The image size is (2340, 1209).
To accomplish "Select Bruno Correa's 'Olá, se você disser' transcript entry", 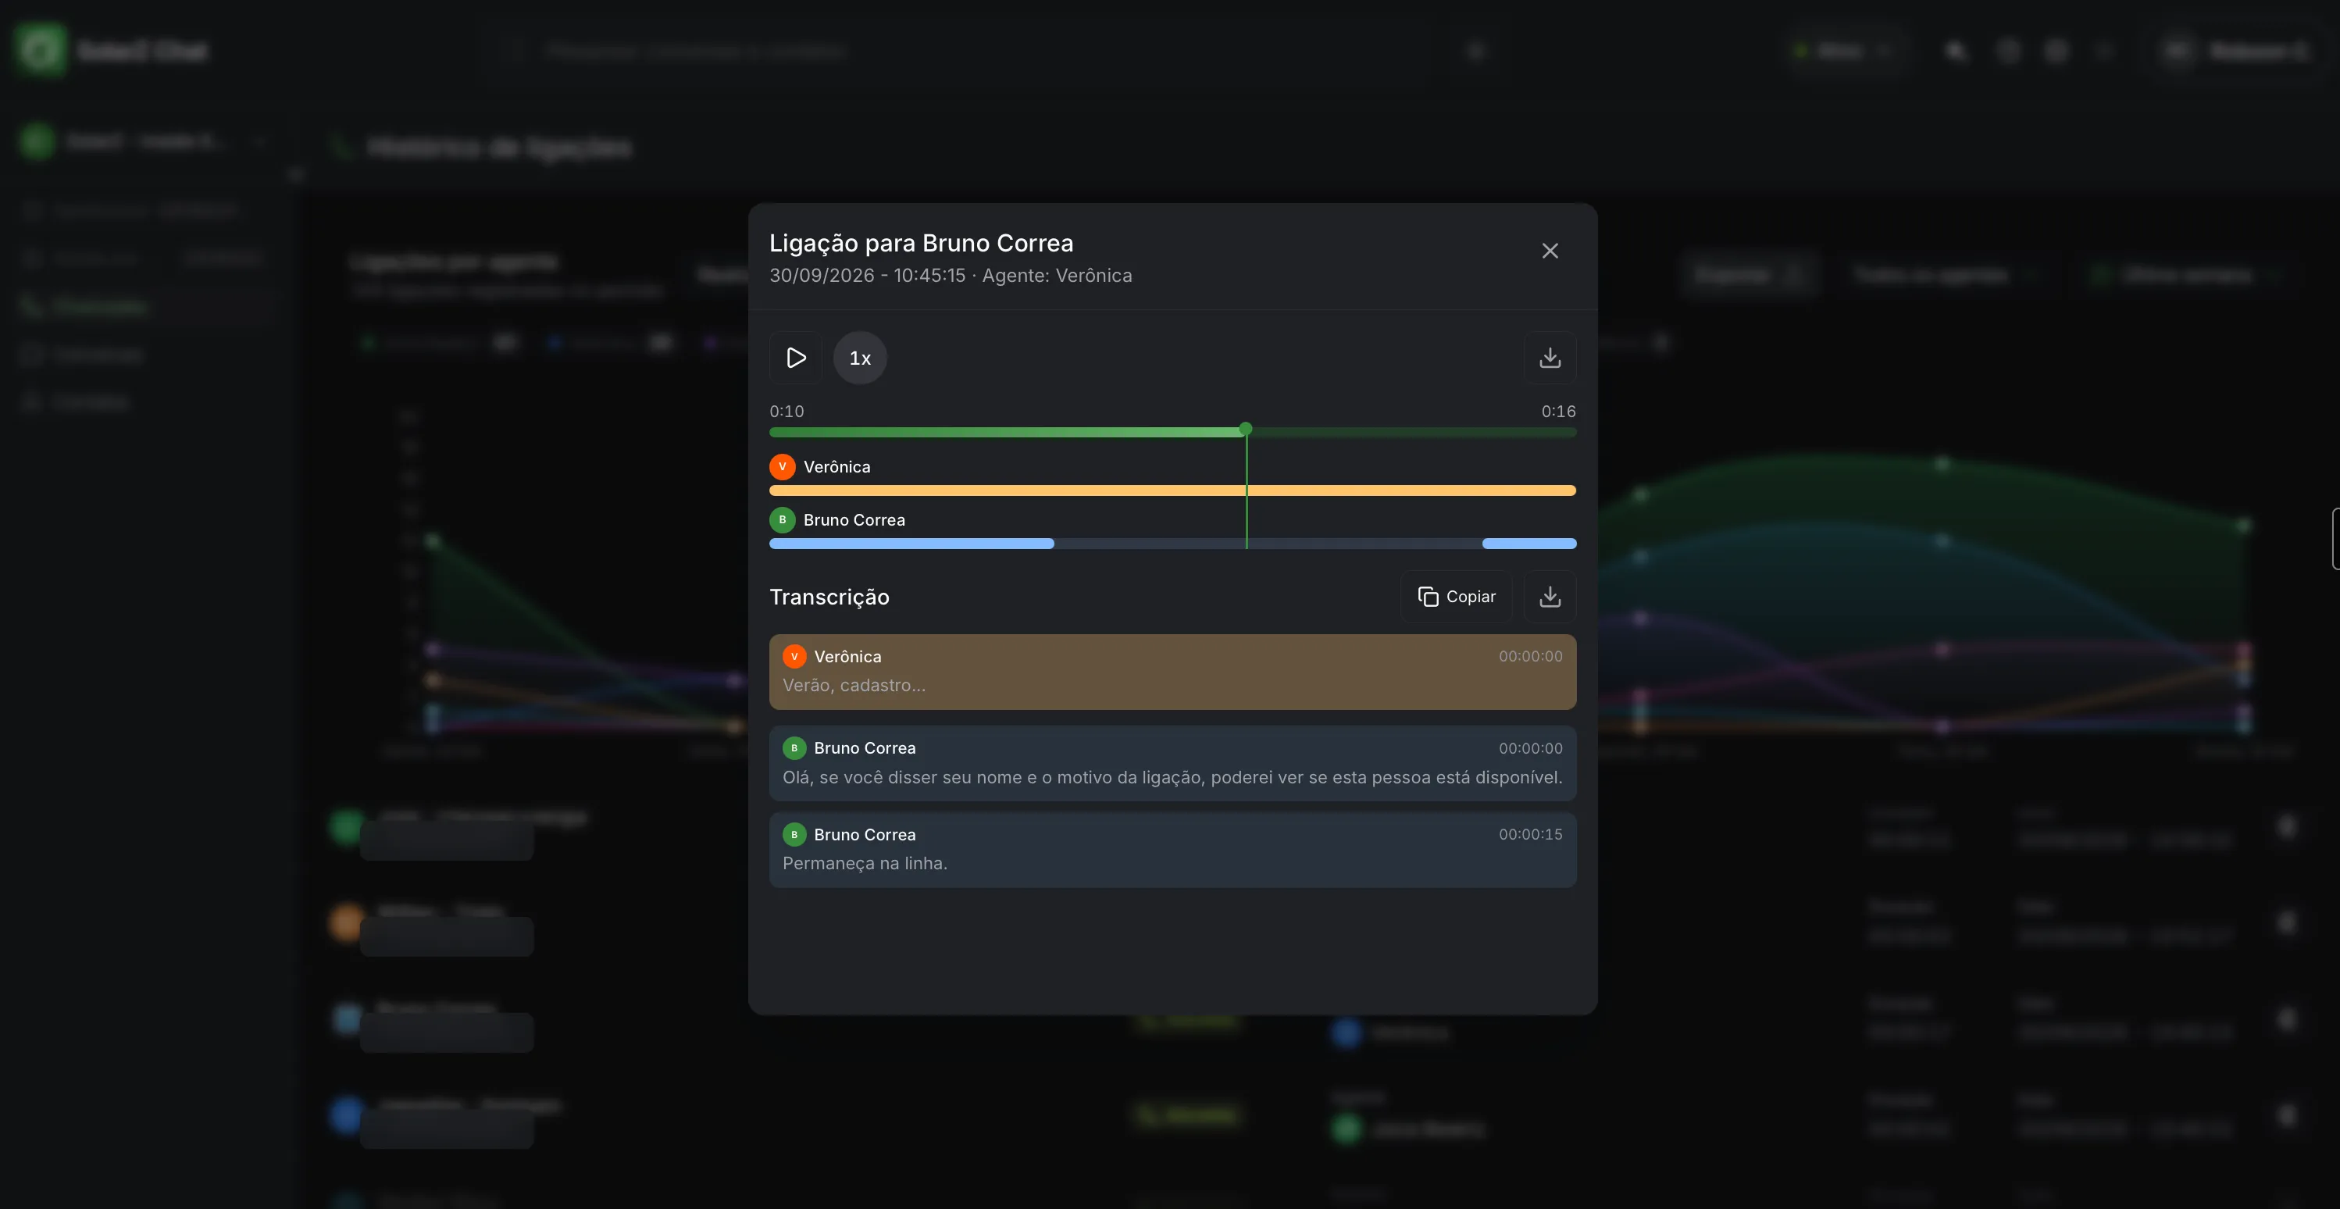I will tap(1172, 763).
